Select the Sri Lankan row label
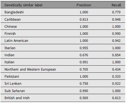The image size is (126, 103). (13, 84)
